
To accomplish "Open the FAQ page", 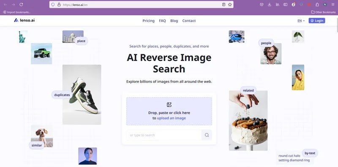I will click(162, 21).
